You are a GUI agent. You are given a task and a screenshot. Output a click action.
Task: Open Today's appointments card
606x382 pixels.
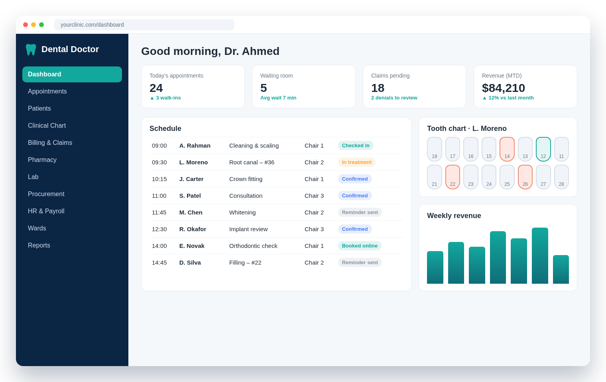[193, 87]
